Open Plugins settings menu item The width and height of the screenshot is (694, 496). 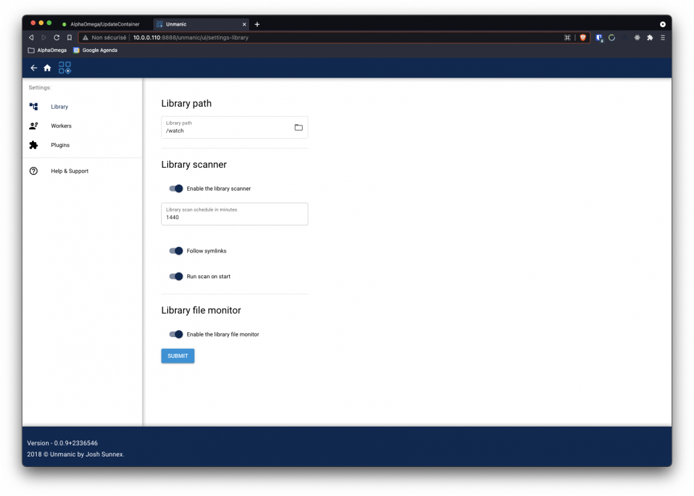pyautogui.click(x=83, y=145)
